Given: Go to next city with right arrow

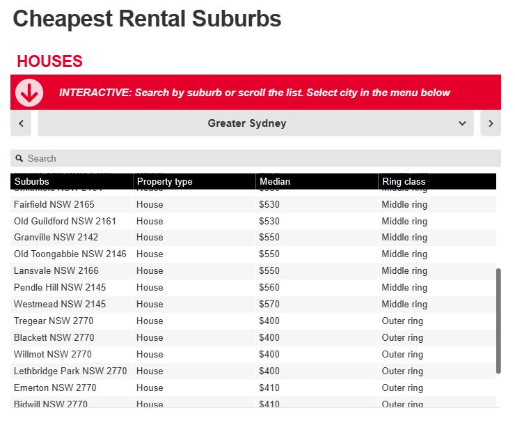Looking at the screenshot, I should [x=491, y=123].
